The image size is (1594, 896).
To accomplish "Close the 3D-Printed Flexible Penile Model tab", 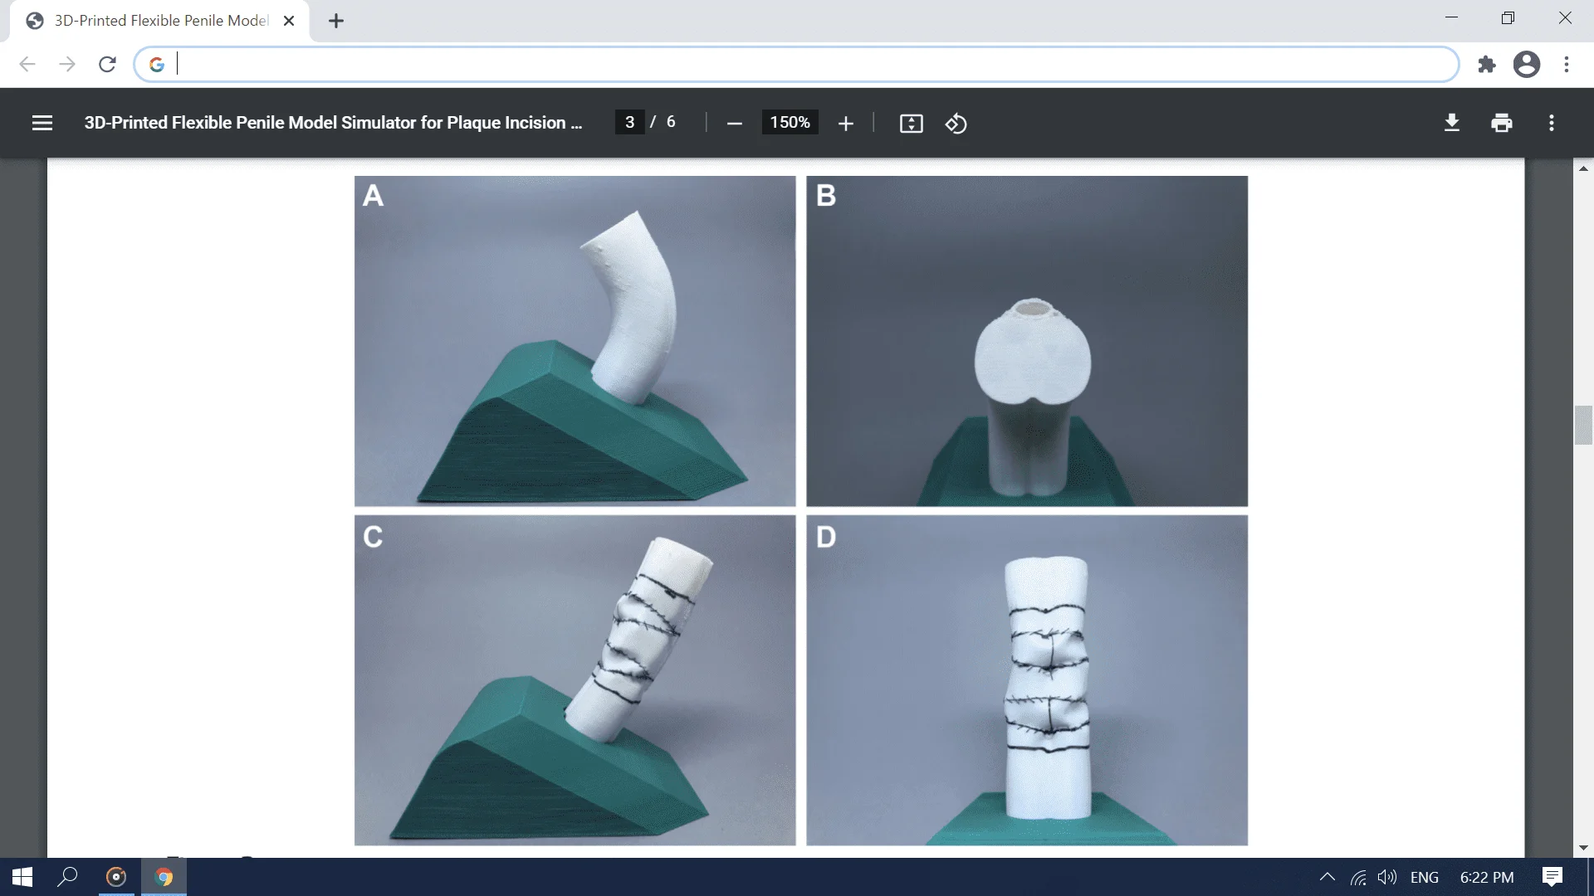I will (289, 21).
